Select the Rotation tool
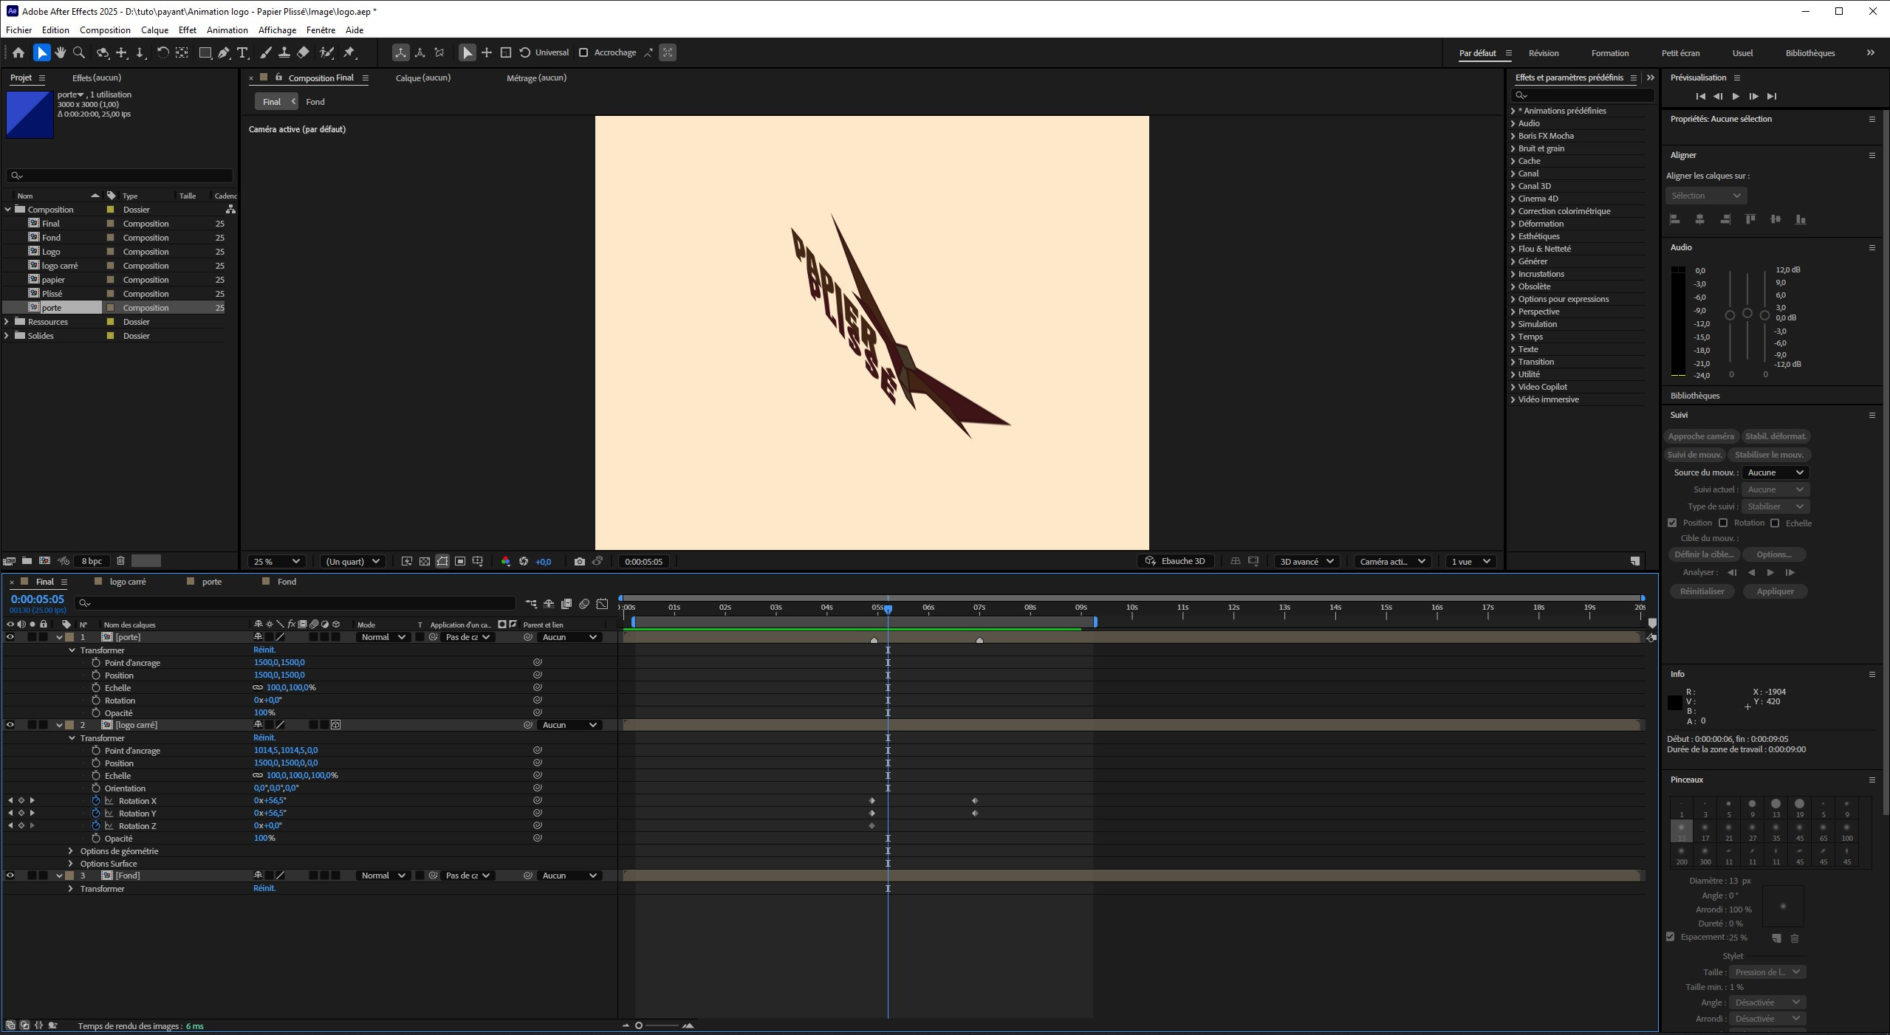Image resolution: width=1890 pixels, height=1035 pixels. pyautogui.click(x=162, y=52)
